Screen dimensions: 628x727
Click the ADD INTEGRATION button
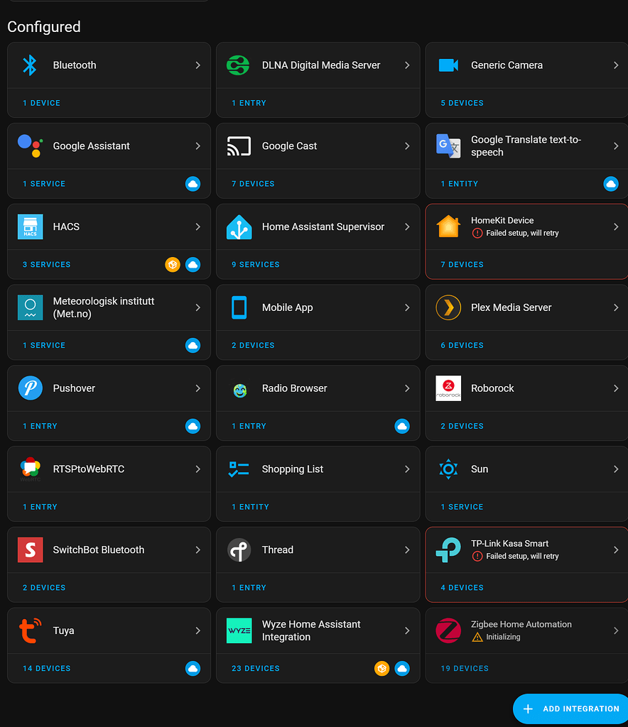point(570,709)
